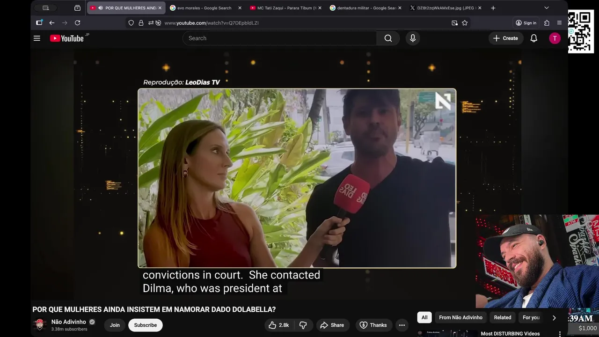Start voice search with microphone
The image size is (599, 337).
[x=413, y=38]
